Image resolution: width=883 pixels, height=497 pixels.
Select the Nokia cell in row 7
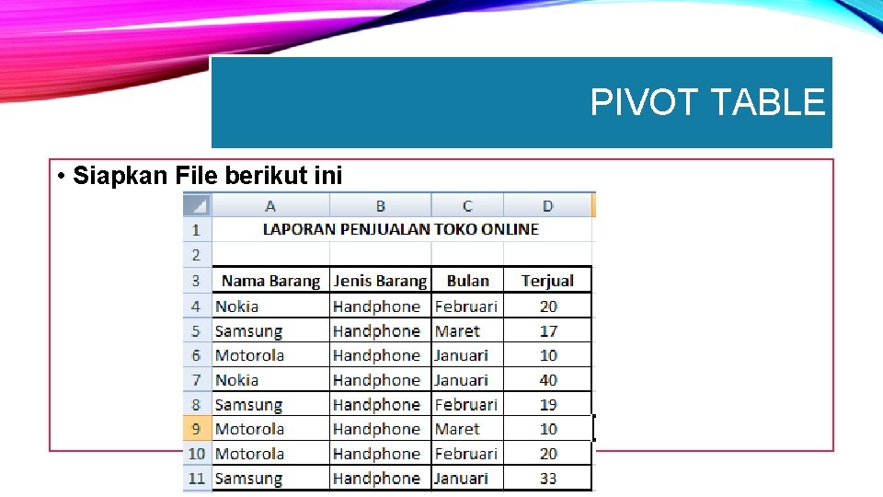pos(270,379)
